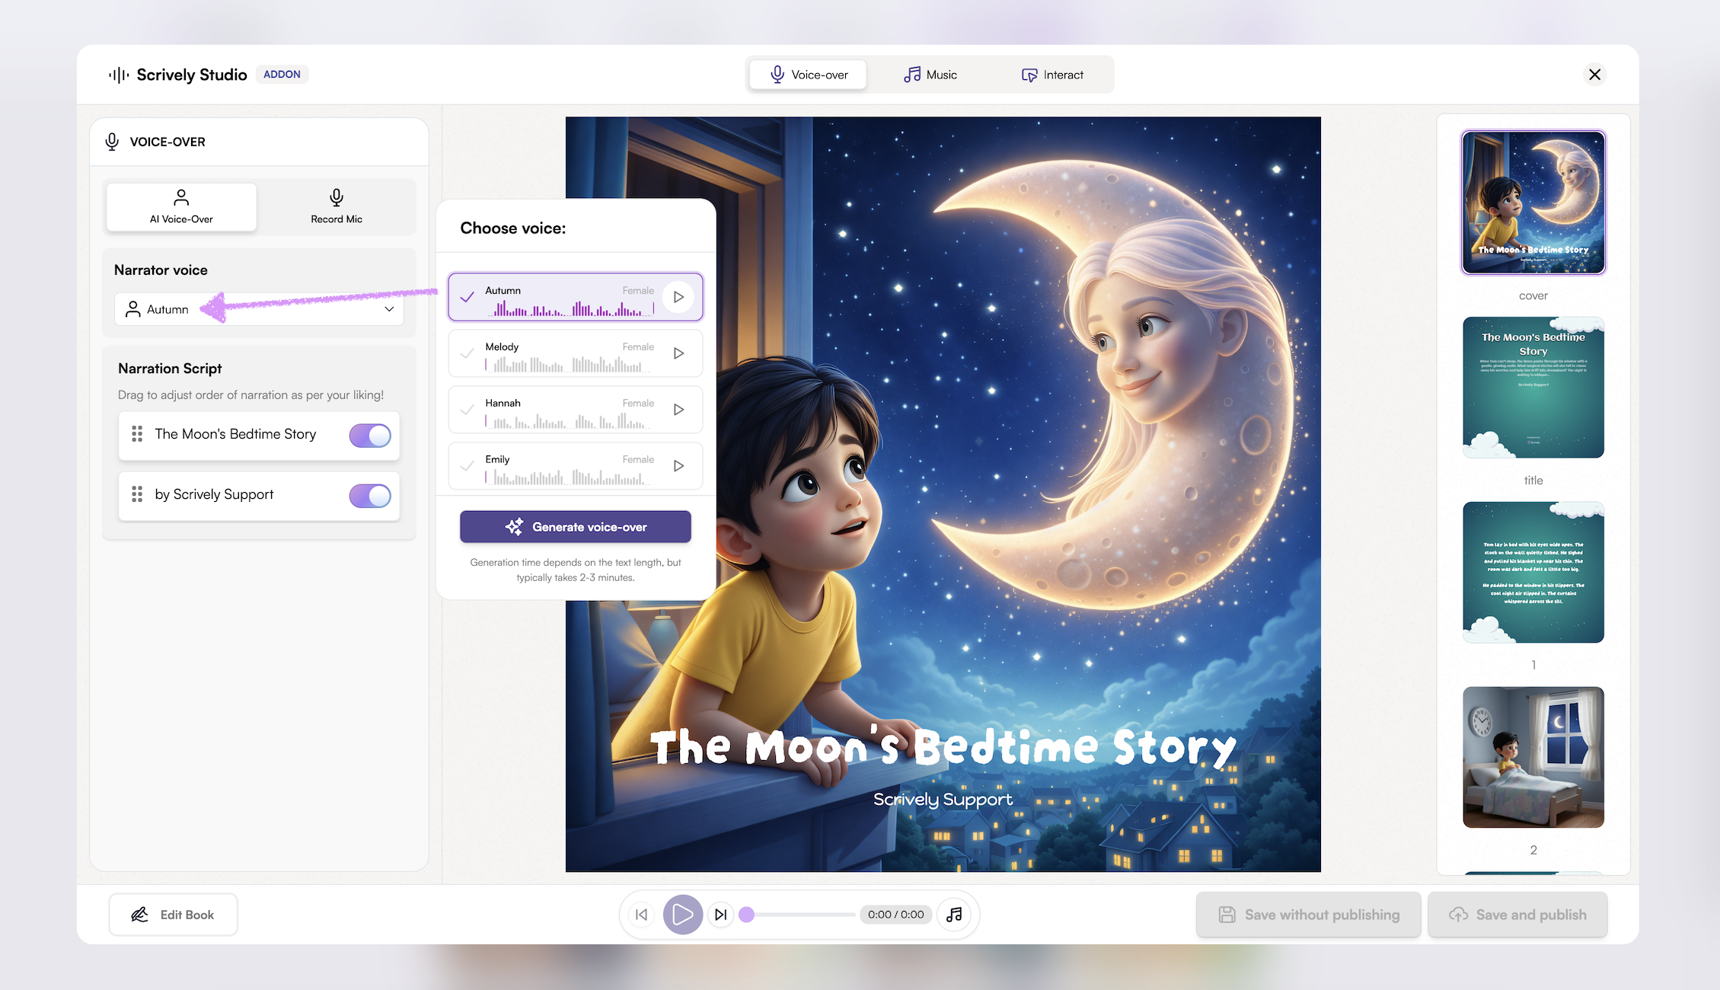Play the Emily voice preview
Screen dimensions: 1720x990
pos(678,466)
